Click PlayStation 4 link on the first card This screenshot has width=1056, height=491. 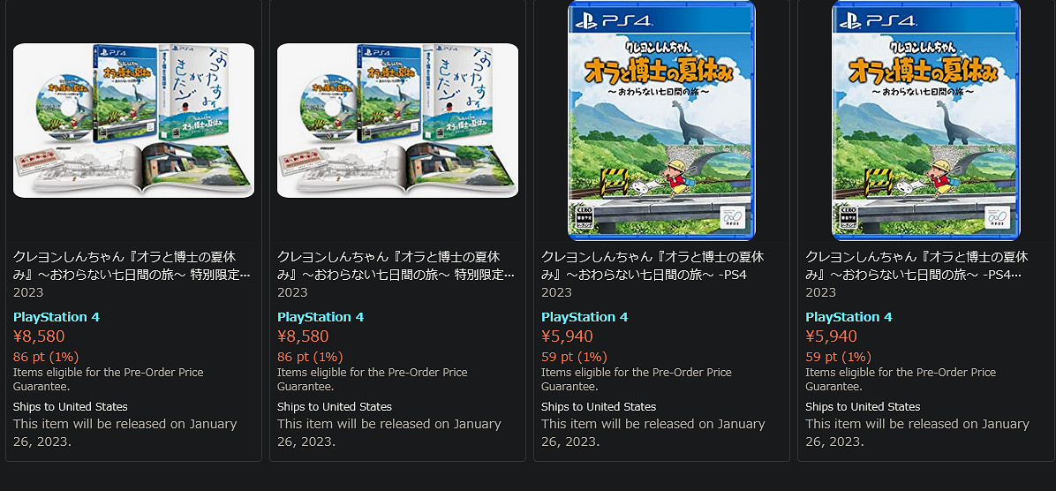click(x=56, y=317)
